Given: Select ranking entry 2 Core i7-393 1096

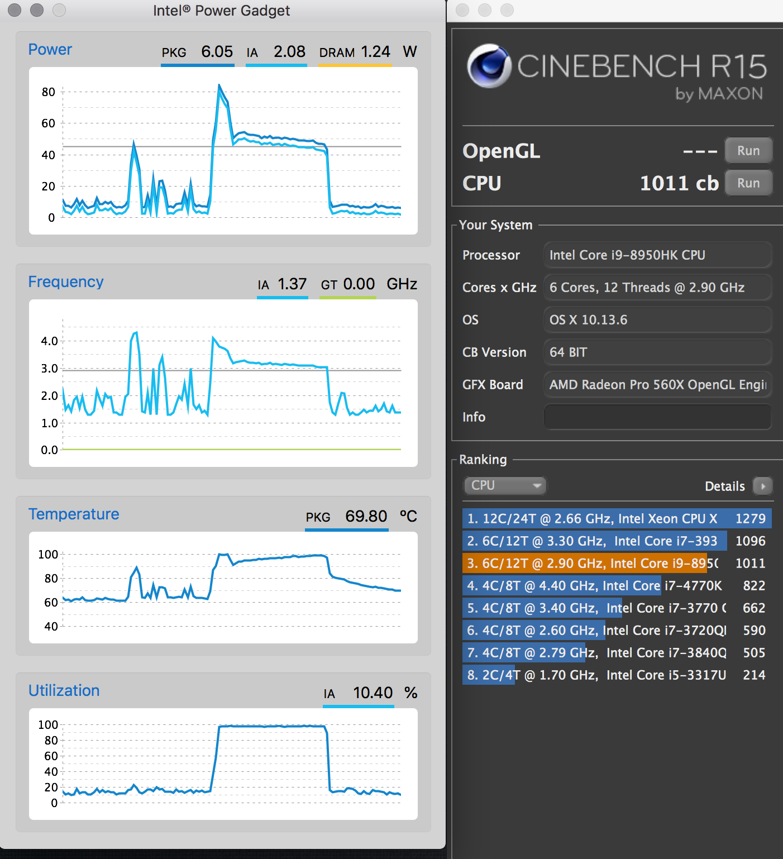Looking at the screenshot, I should [617, 541].
